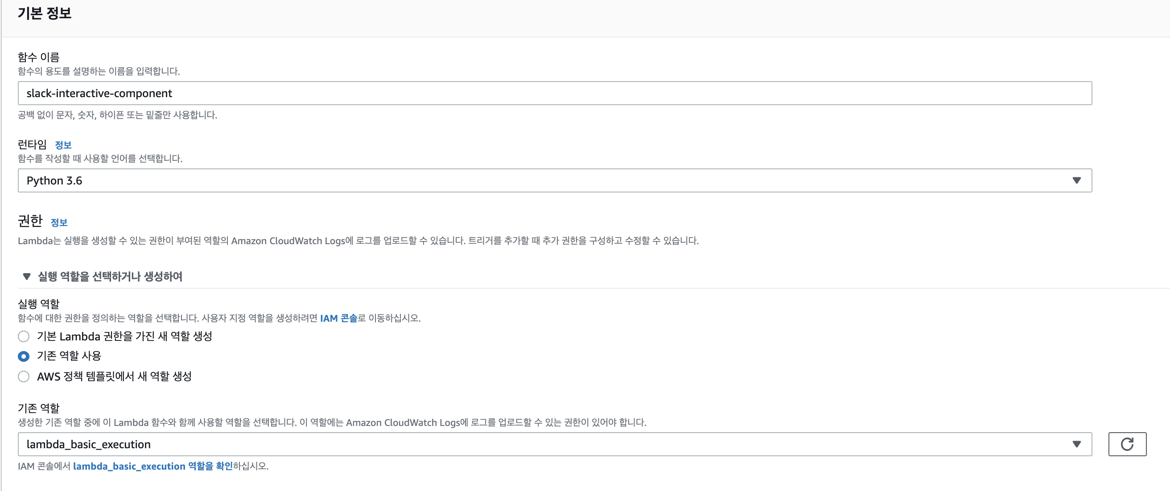Click the 기존 역할 사용 label text
Image resolution: width=1170 pixels, height=491 pixels.
coord(69,356)
